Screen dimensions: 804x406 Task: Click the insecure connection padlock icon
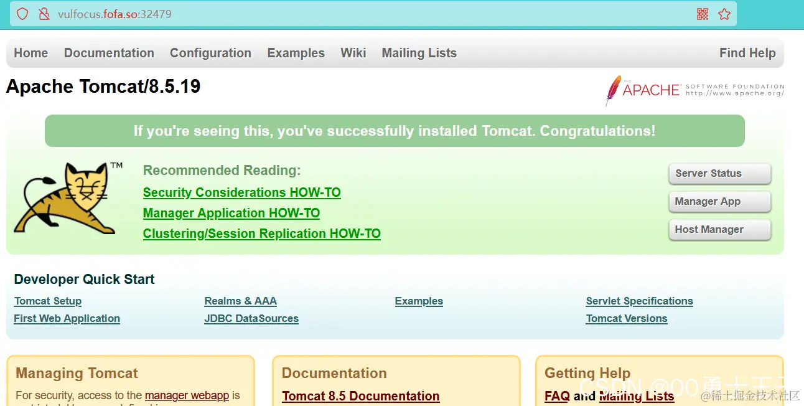coord(44,14)
